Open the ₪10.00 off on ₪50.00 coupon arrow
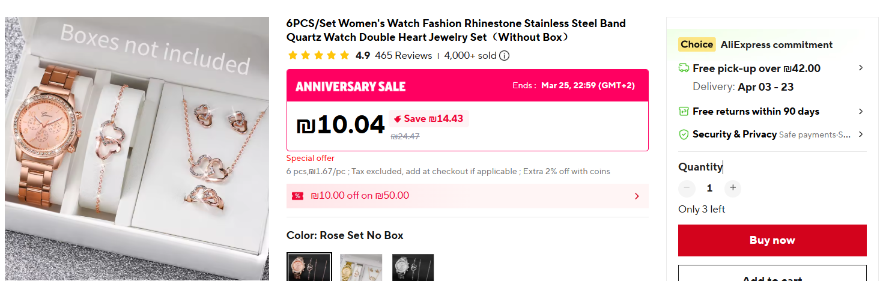The width and height of the screenshot is (880, 281). point(637,196)
